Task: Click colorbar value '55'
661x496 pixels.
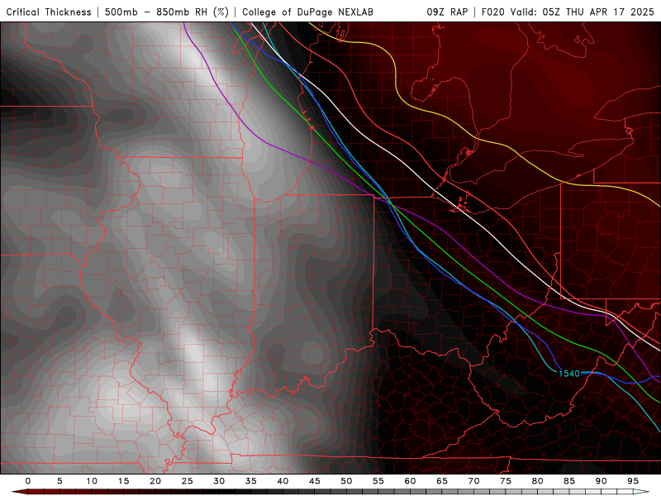Action: pos(378,481)
